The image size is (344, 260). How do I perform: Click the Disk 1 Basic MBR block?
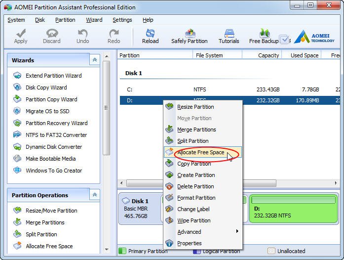141,209
